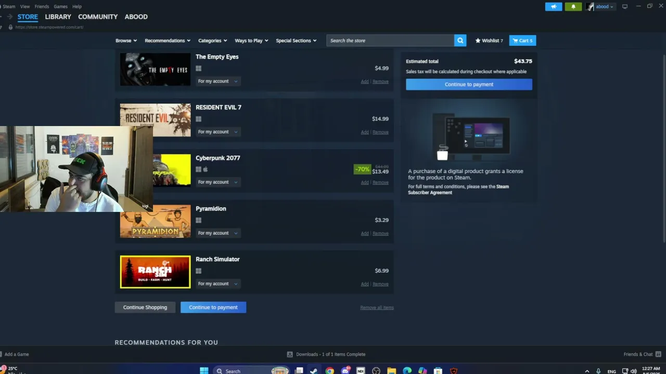Expand the Recommendations dropdown
The width and height of the screenshot is (666, 374).
[x=168, y=41]
